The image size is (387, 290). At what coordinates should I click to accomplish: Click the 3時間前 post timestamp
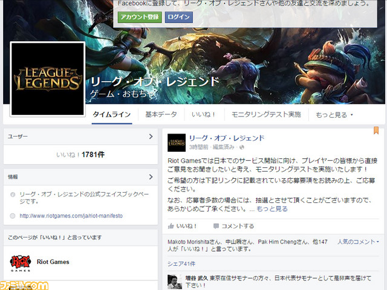[199, 147]
